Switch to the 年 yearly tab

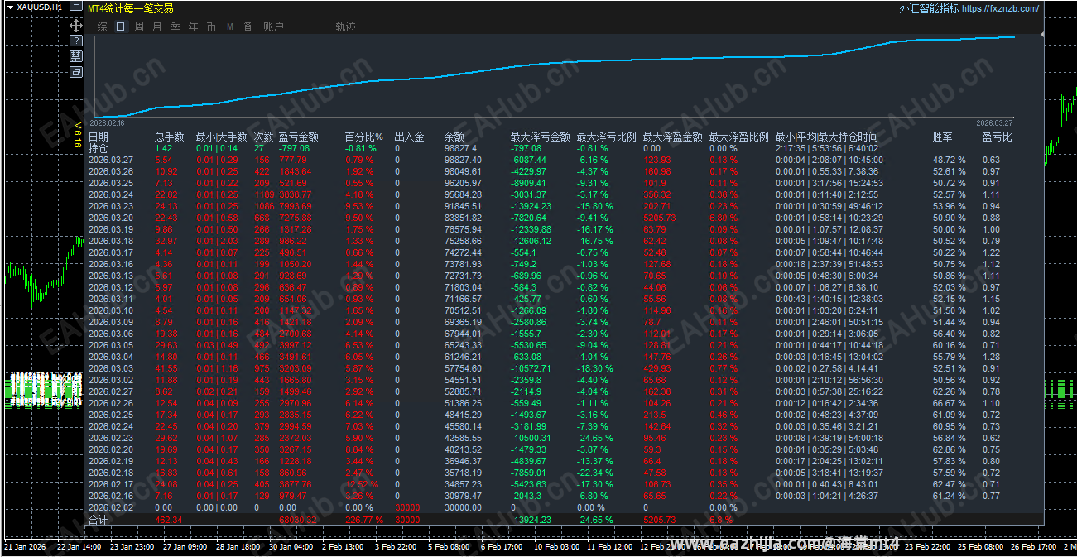193,26
